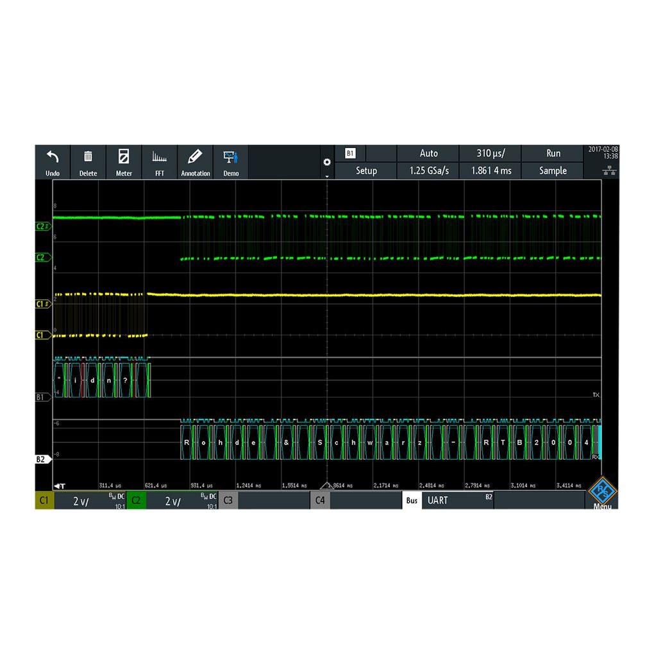Click the network LAN status icon

(x=609, y=171)
